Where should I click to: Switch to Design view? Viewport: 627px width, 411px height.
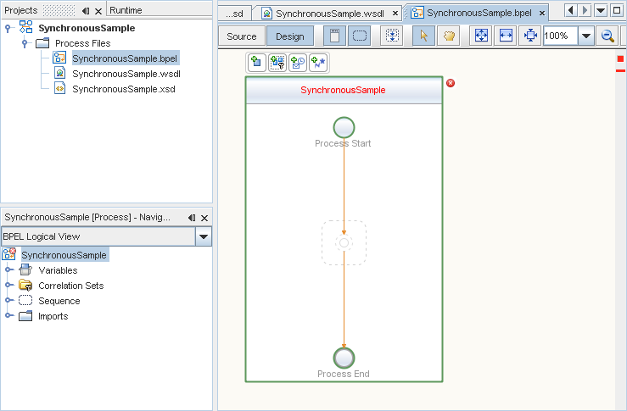[289, 36]
